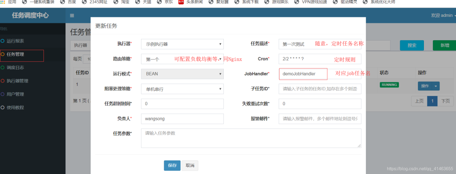Screen dimensions: 456x174
Task: Open the 执行器 dropdown showing 示例执行器
Action: (x=182, y=44)
